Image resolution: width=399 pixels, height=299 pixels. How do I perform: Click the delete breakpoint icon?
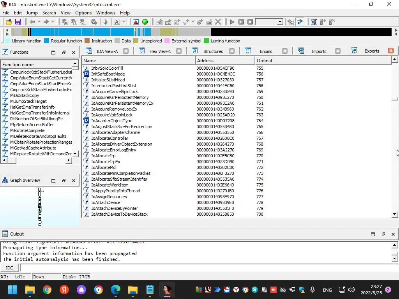click(x=332, y=22)
